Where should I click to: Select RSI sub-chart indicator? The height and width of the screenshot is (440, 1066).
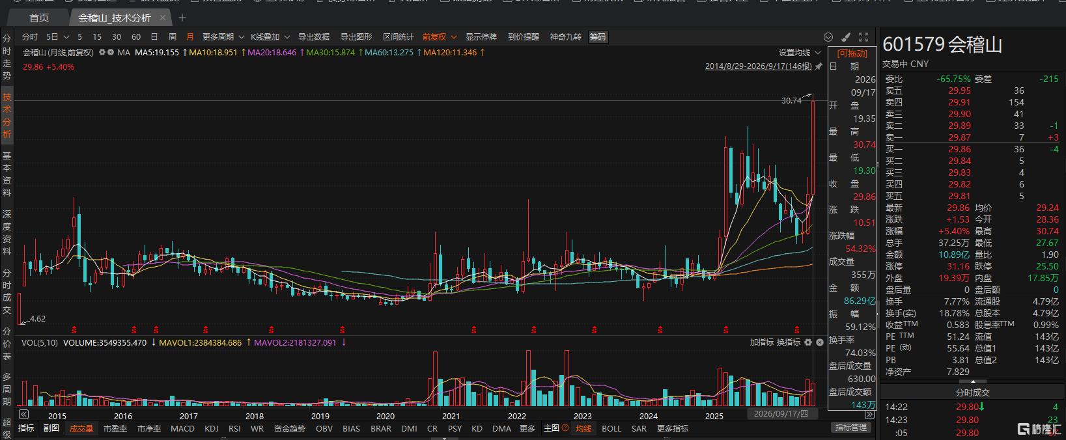[234, 428]
